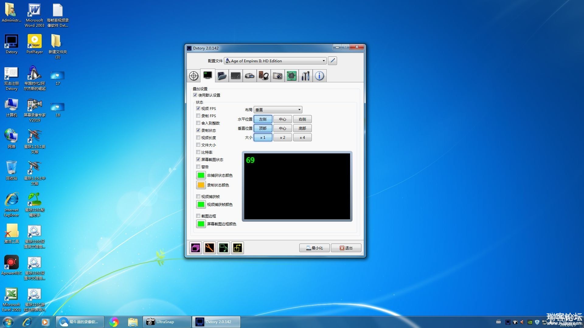
Task: Open the Dxtory desktop shortcut
Action: [x=12, y=44]
